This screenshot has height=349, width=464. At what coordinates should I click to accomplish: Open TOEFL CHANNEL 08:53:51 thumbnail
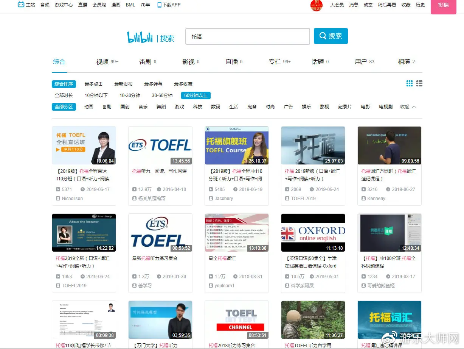237,320
